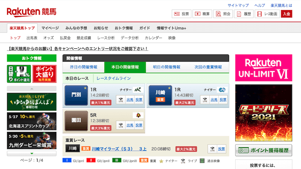The image size is (301, 169).
Task: Select the マイページ tab
Action: 50,28
